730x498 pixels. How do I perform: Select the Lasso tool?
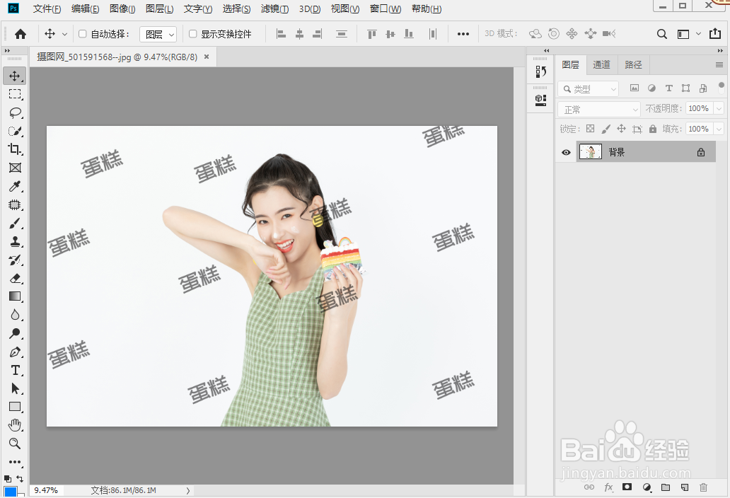[x=15, y=112]
